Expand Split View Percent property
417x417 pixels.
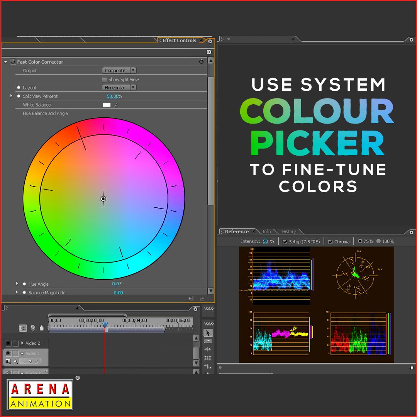click(11, 96)
